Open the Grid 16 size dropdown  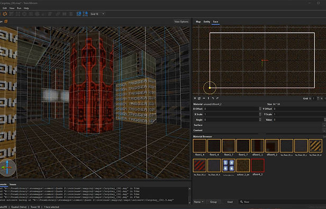coord(97,14)
